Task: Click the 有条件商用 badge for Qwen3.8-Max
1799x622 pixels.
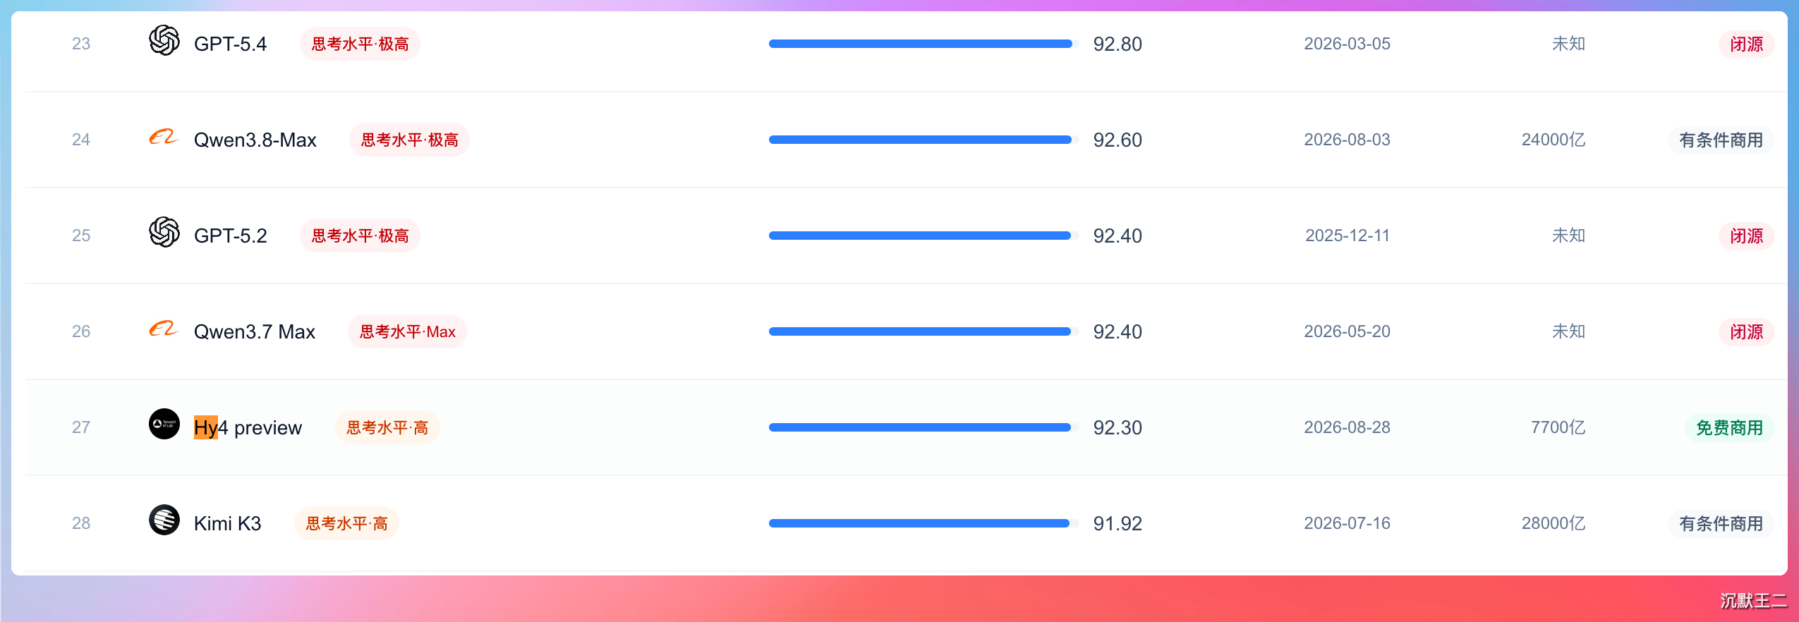Action: pos(1721,140)
